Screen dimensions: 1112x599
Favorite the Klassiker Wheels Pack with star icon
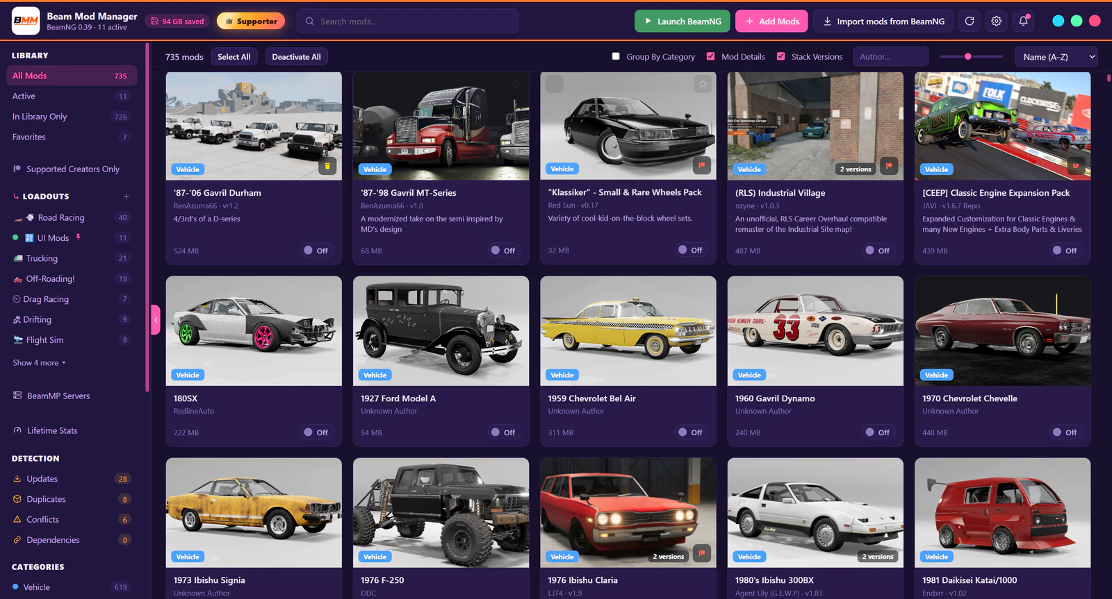[703, 84]
